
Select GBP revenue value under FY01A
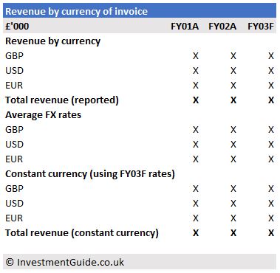point(196,56)
